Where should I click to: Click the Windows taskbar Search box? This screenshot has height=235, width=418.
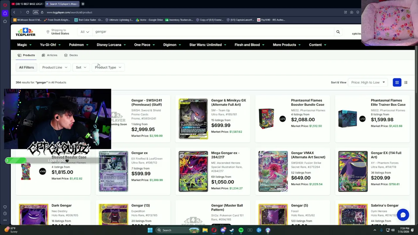point(177,230)
